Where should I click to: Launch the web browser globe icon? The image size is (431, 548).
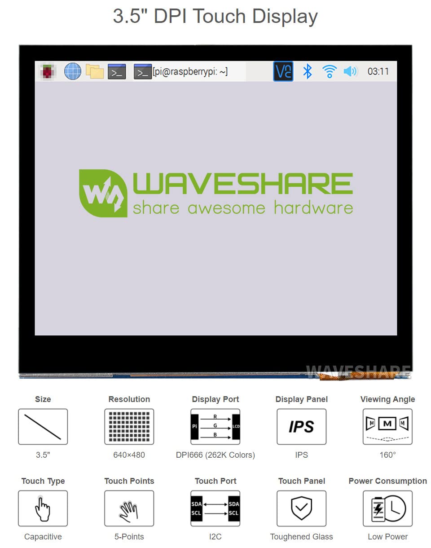[x=72, y=71]
